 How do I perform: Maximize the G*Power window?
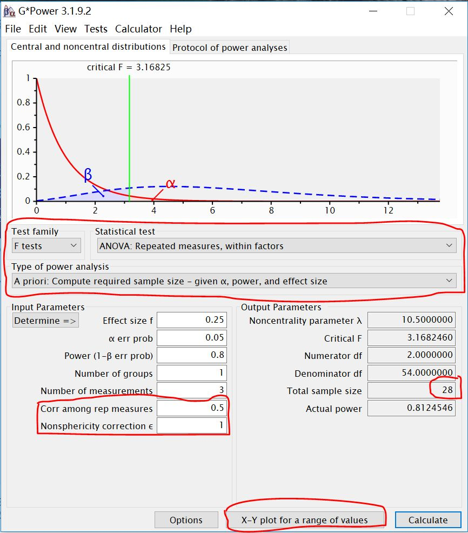click(411, 11)
